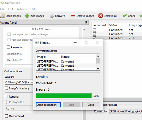Viewport: 142px width, 120px height.
Task: Click the Resolution X: label
Action: coord(15,54)
